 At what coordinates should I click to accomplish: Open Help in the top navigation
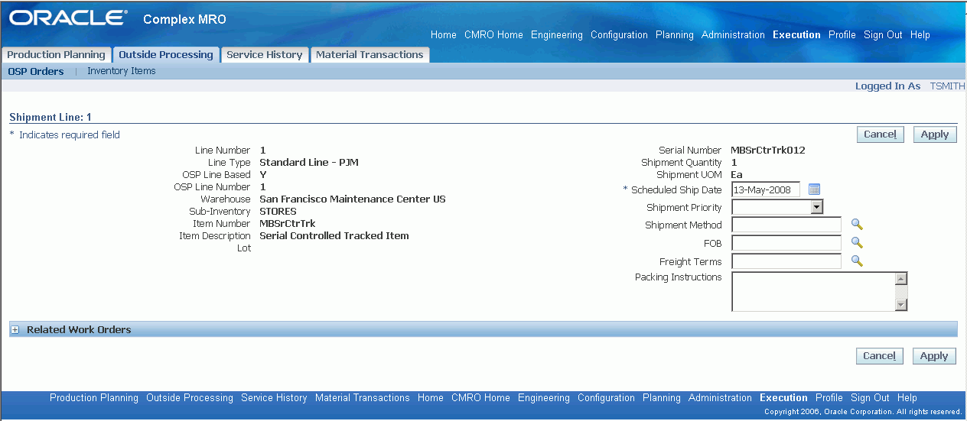(x=920, y=35)
